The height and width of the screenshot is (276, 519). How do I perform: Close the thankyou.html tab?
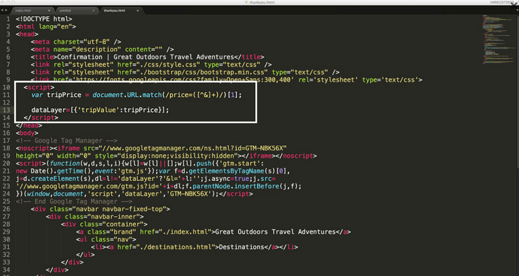coord(137,10)
